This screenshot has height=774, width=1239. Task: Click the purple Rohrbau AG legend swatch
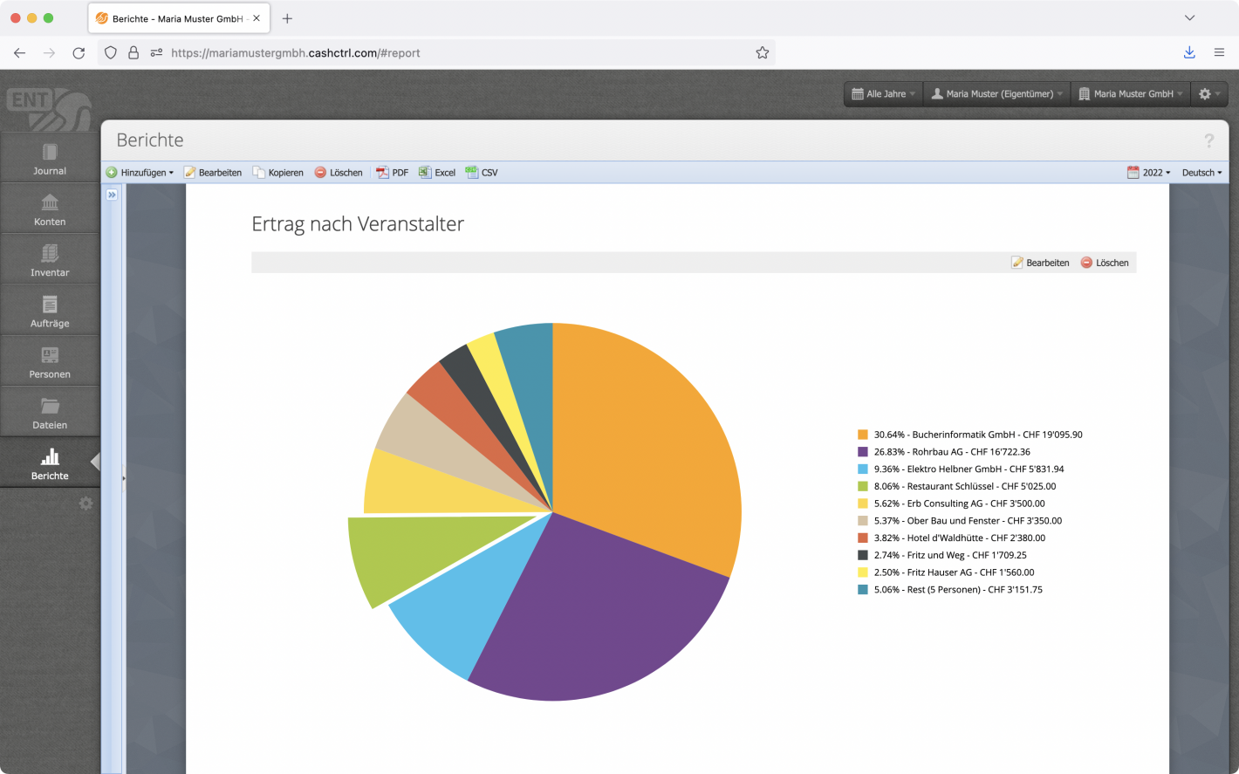coord(863,452)
